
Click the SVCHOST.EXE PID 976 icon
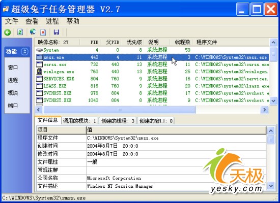pos(39,93)
